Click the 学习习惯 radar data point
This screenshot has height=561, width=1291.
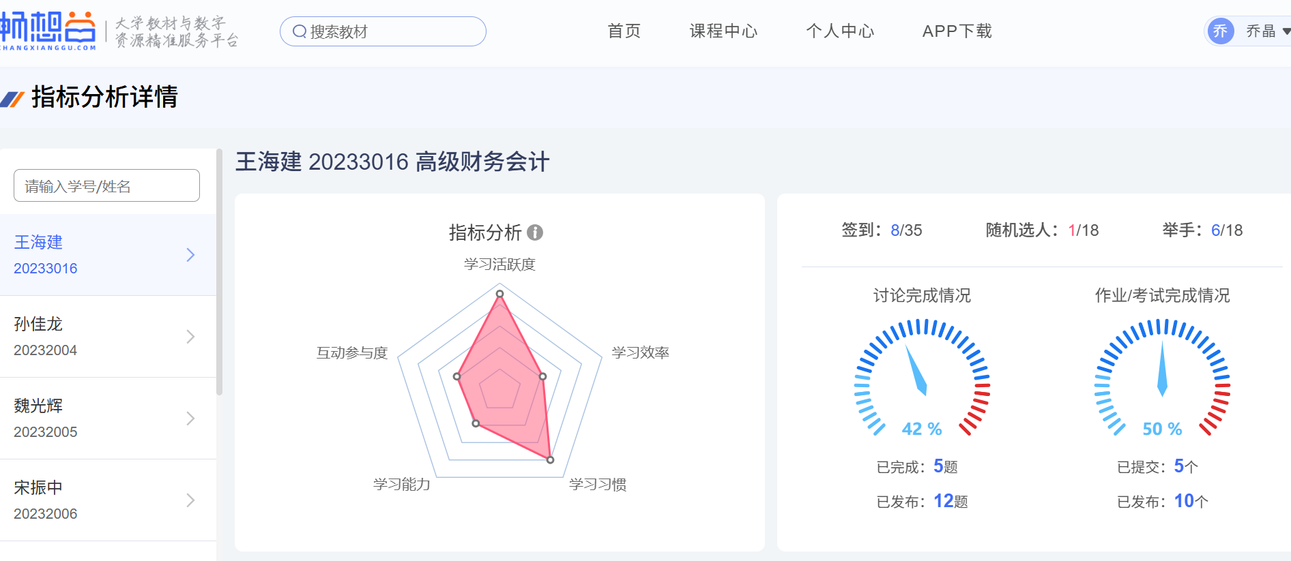550,460
